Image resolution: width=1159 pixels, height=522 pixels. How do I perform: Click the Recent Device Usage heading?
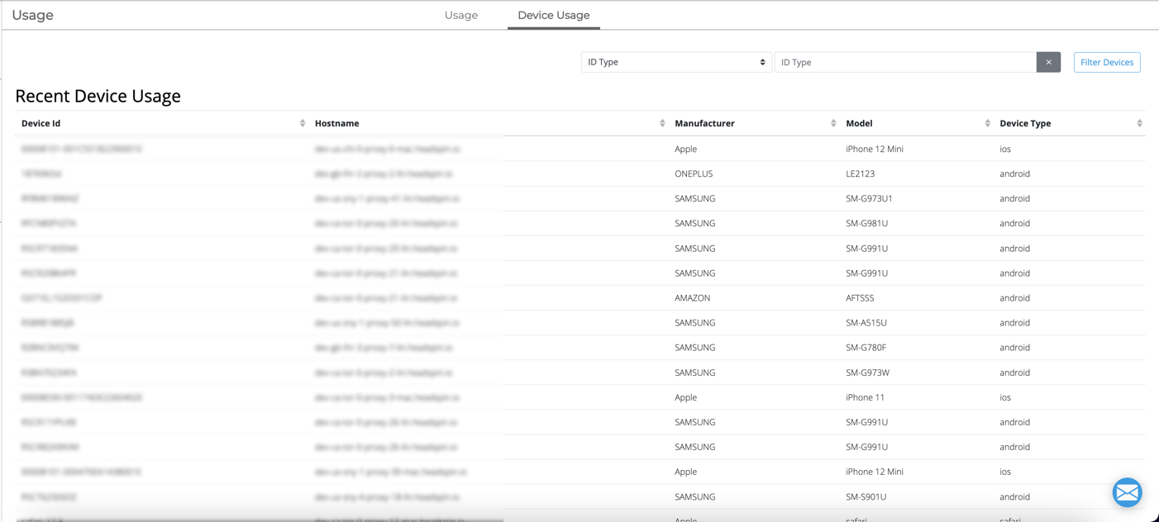[98, 96]
